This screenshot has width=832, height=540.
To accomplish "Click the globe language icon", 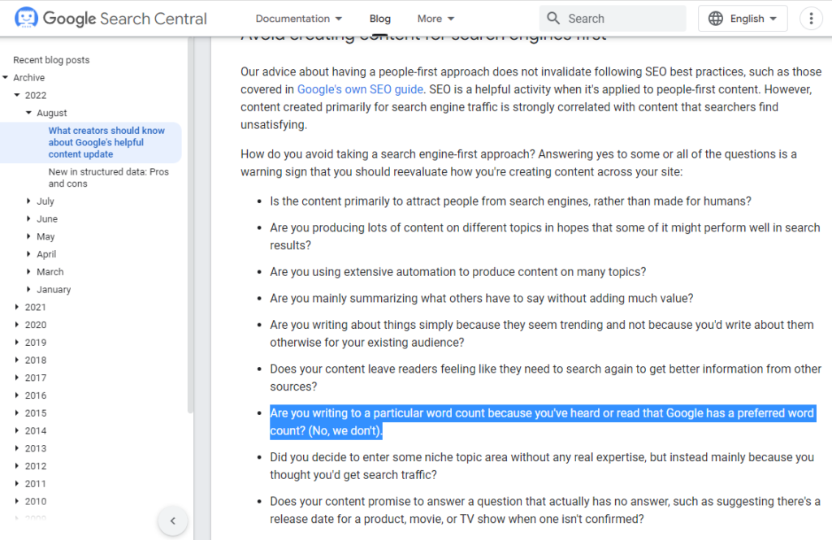I will pyautogui.click(x=715, y=19).
